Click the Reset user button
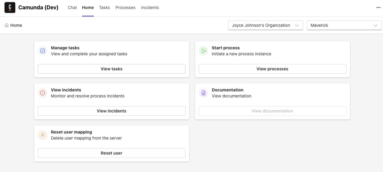 [112, 153]
